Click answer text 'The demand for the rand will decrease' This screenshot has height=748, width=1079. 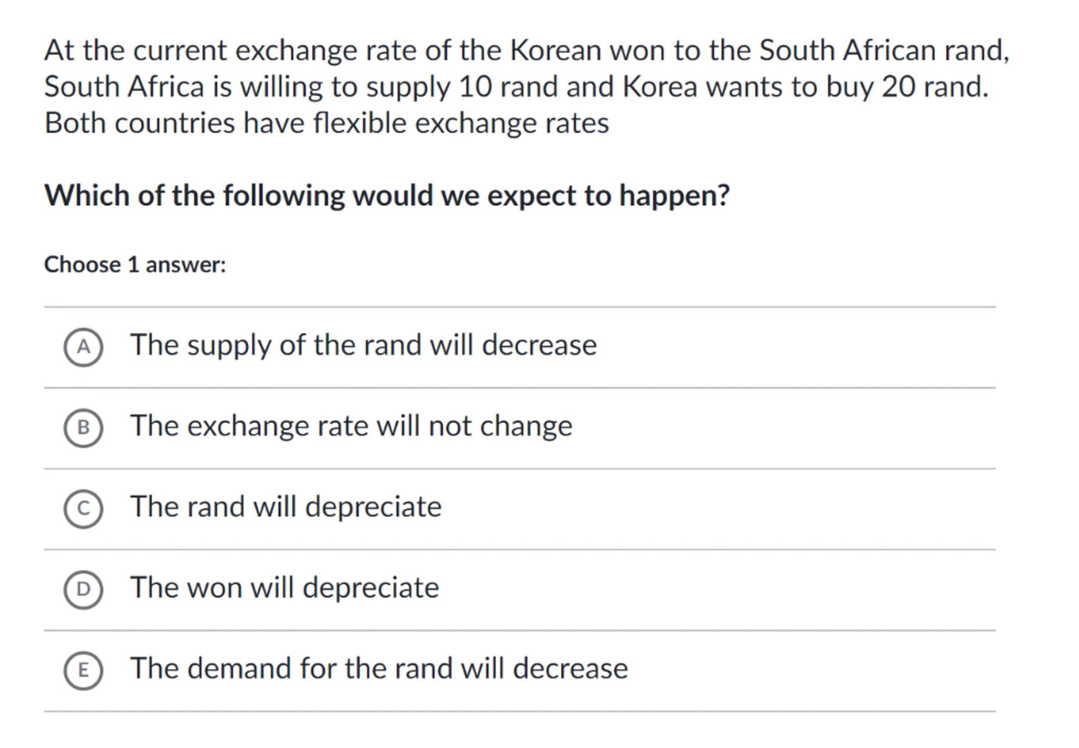tap(379, 669)
